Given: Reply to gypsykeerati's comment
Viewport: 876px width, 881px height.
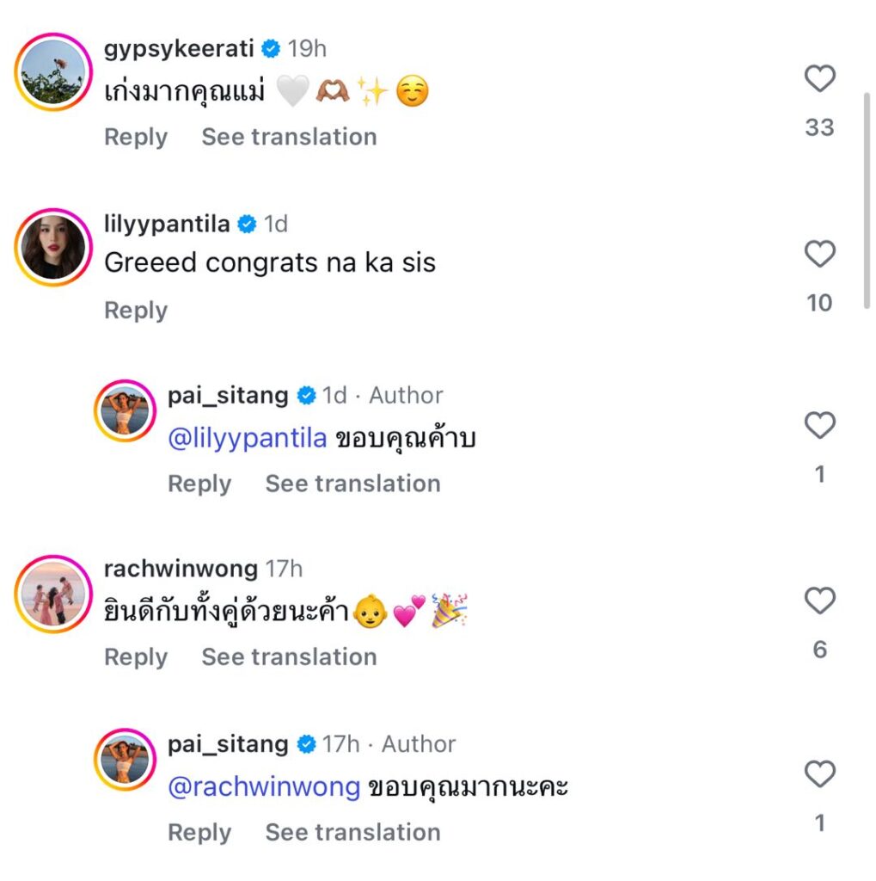Looking at the screenshot, I should coord(136,137).
